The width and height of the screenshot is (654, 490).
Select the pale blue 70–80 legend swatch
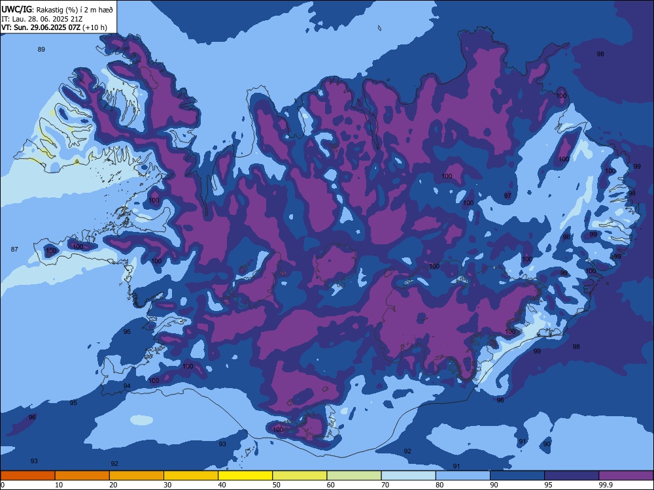[408, 476]
